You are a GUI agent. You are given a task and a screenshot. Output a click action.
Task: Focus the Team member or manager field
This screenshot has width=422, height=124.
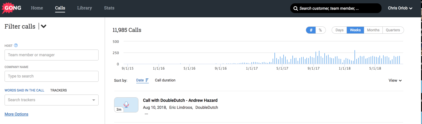pyautogui.click(x=51, y=55)
